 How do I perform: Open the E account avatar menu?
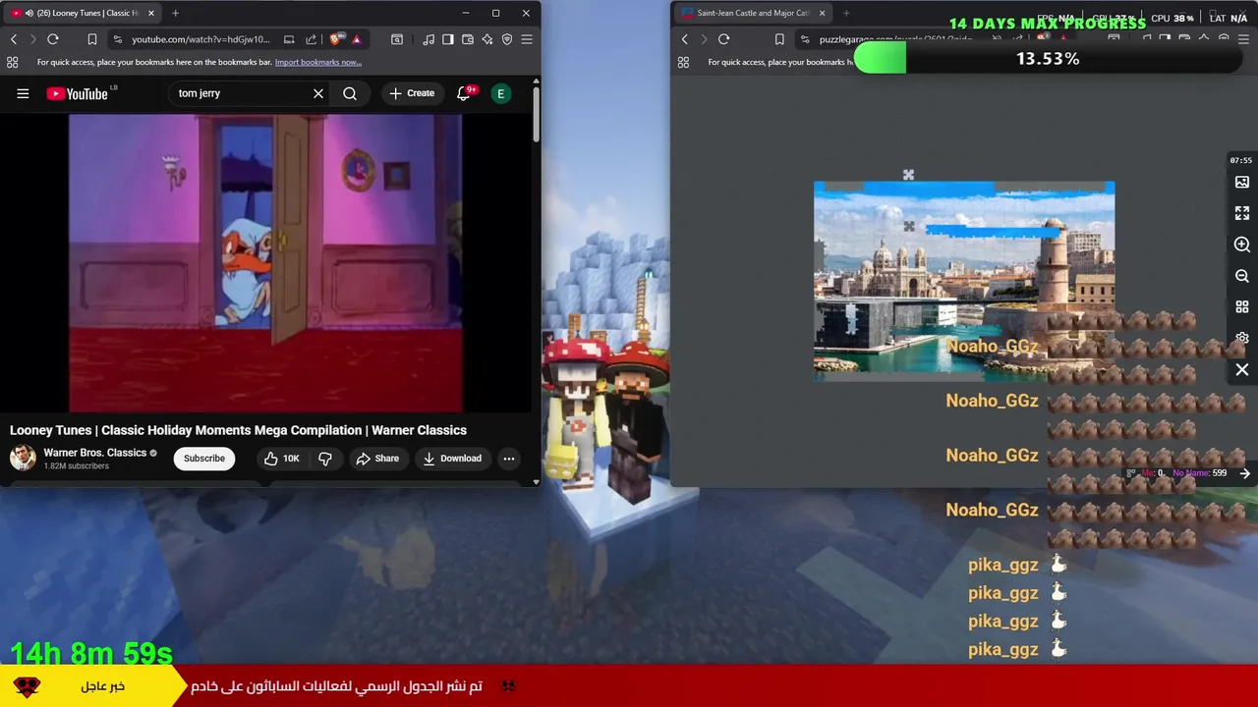pyautogui.click(x=501, y=93)
